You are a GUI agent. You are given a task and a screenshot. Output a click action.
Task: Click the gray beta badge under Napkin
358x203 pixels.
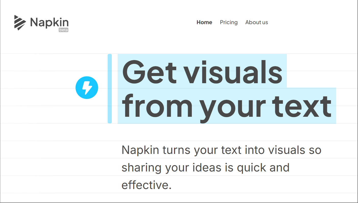64,30
